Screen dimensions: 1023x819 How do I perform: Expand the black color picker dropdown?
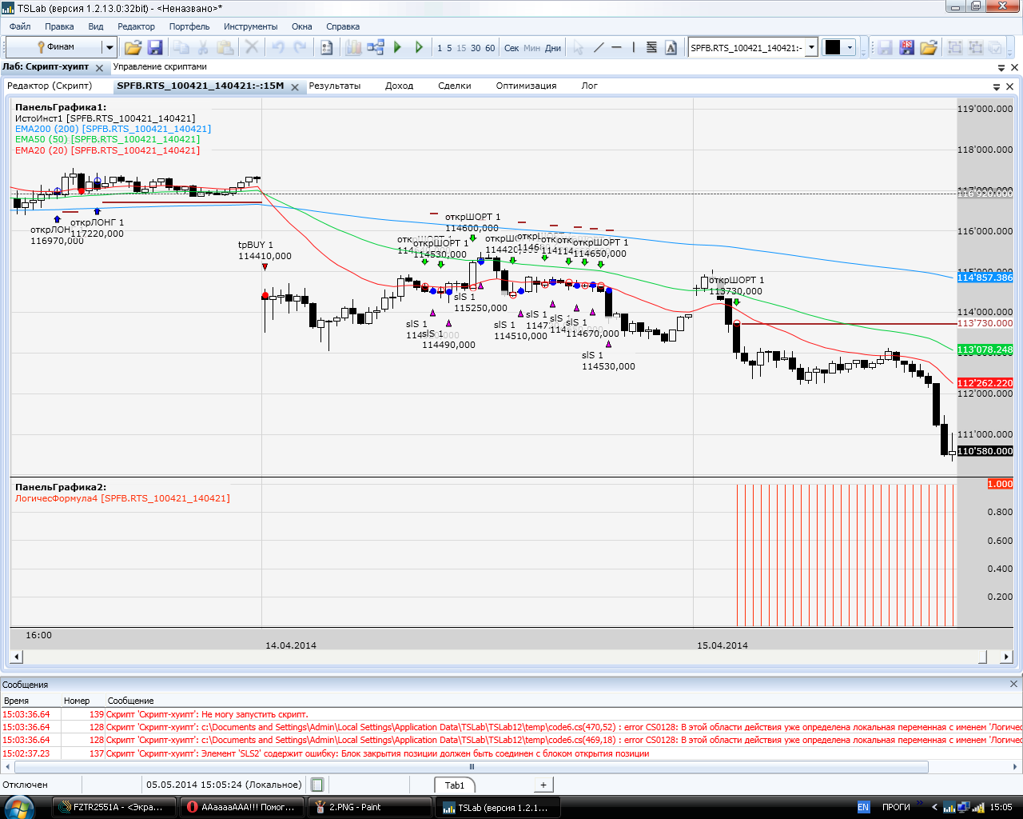(850, 48)
